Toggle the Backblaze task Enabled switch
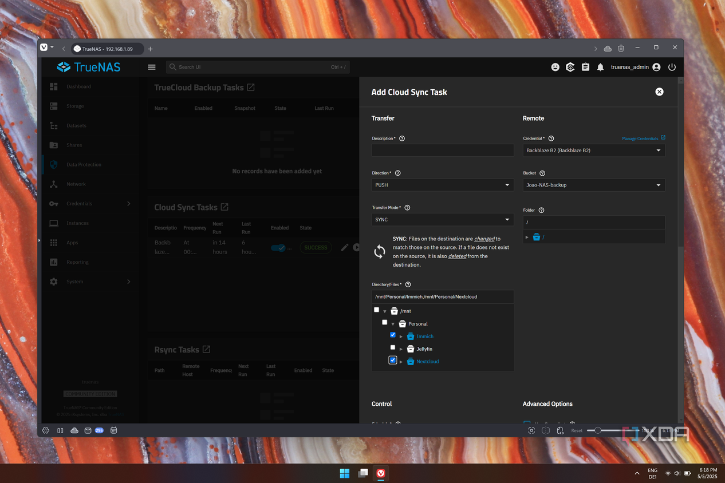This screenshot has height=483, width=725. pyautogui.click(x=278, y=248)
